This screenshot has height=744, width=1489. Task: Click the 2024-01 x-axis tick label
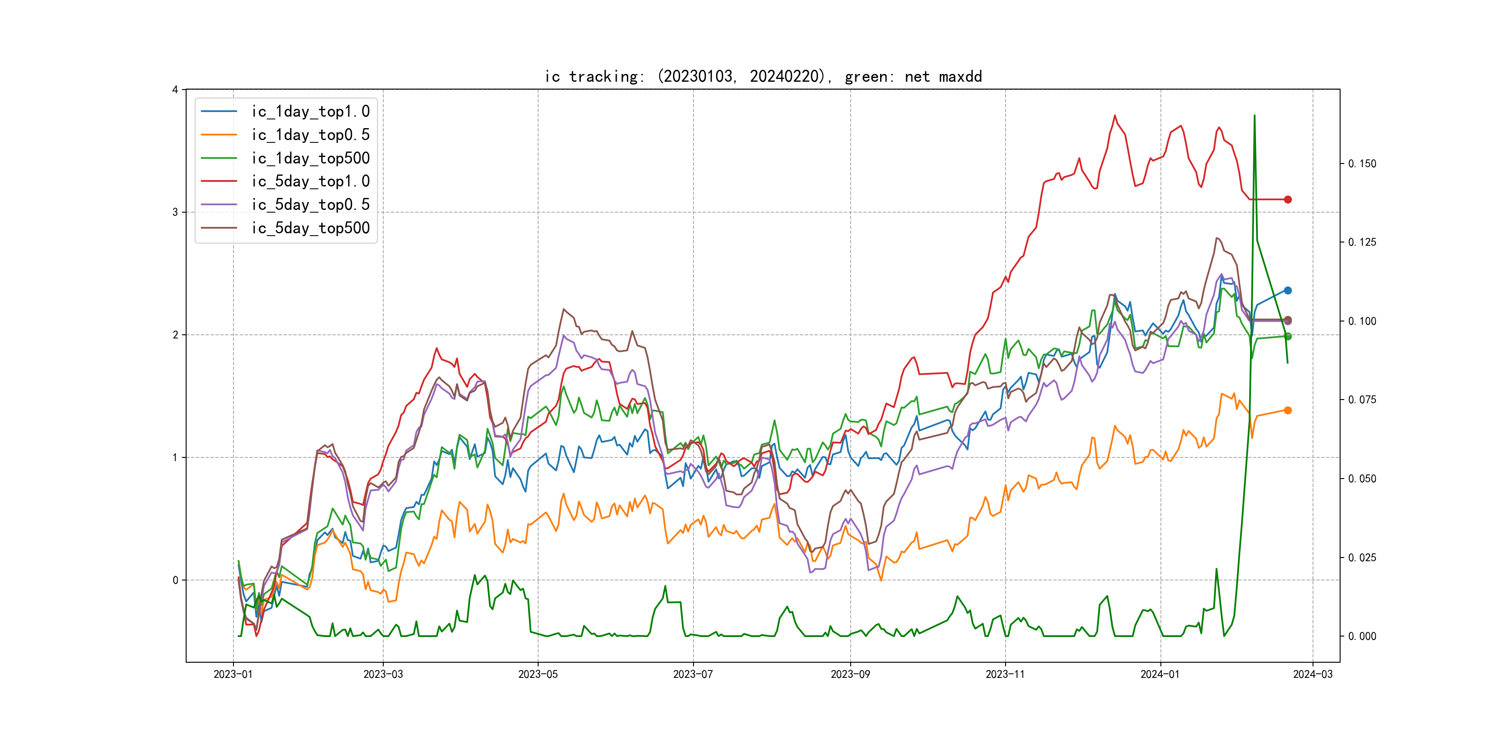click(1159, 674)
